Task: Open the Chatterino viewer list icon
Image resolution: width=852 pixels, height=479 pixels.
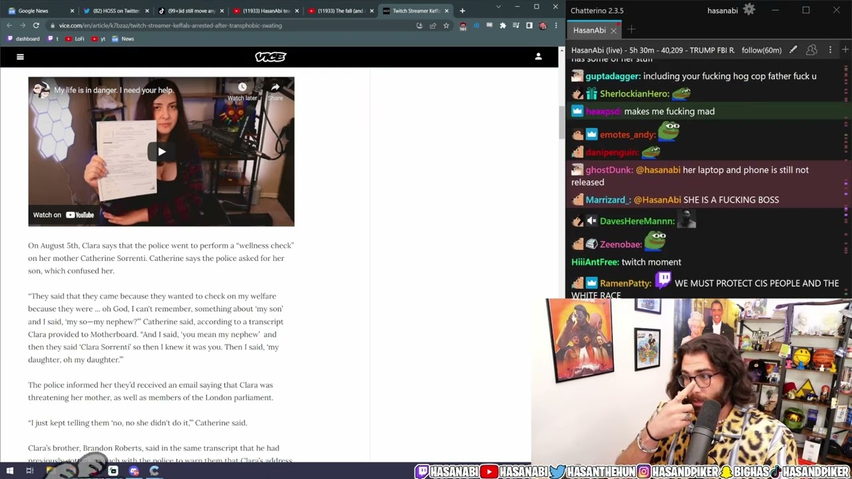Action: pyautogui.click(x=811, y=50)
